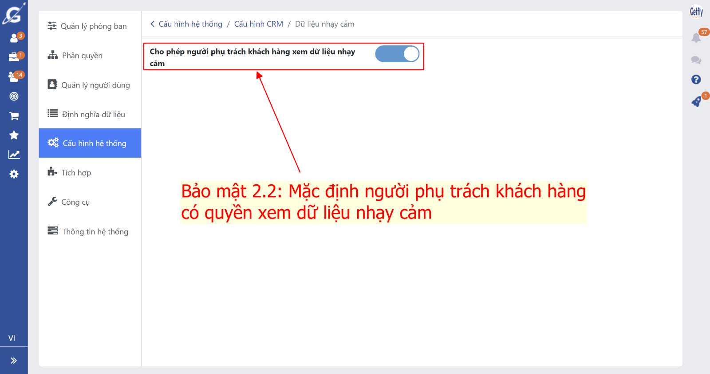
Task: Click the Cấu hình hệ thống breadcrumb link
Action: [190, 24]
